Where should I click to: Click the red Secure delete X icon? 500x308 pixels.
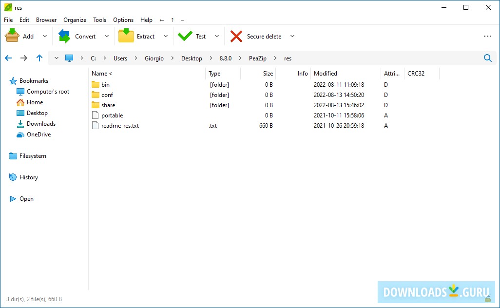tap(236, 37)
